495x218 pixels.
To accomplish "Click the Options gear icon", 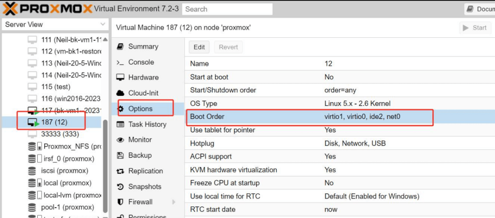I will 120,109.
